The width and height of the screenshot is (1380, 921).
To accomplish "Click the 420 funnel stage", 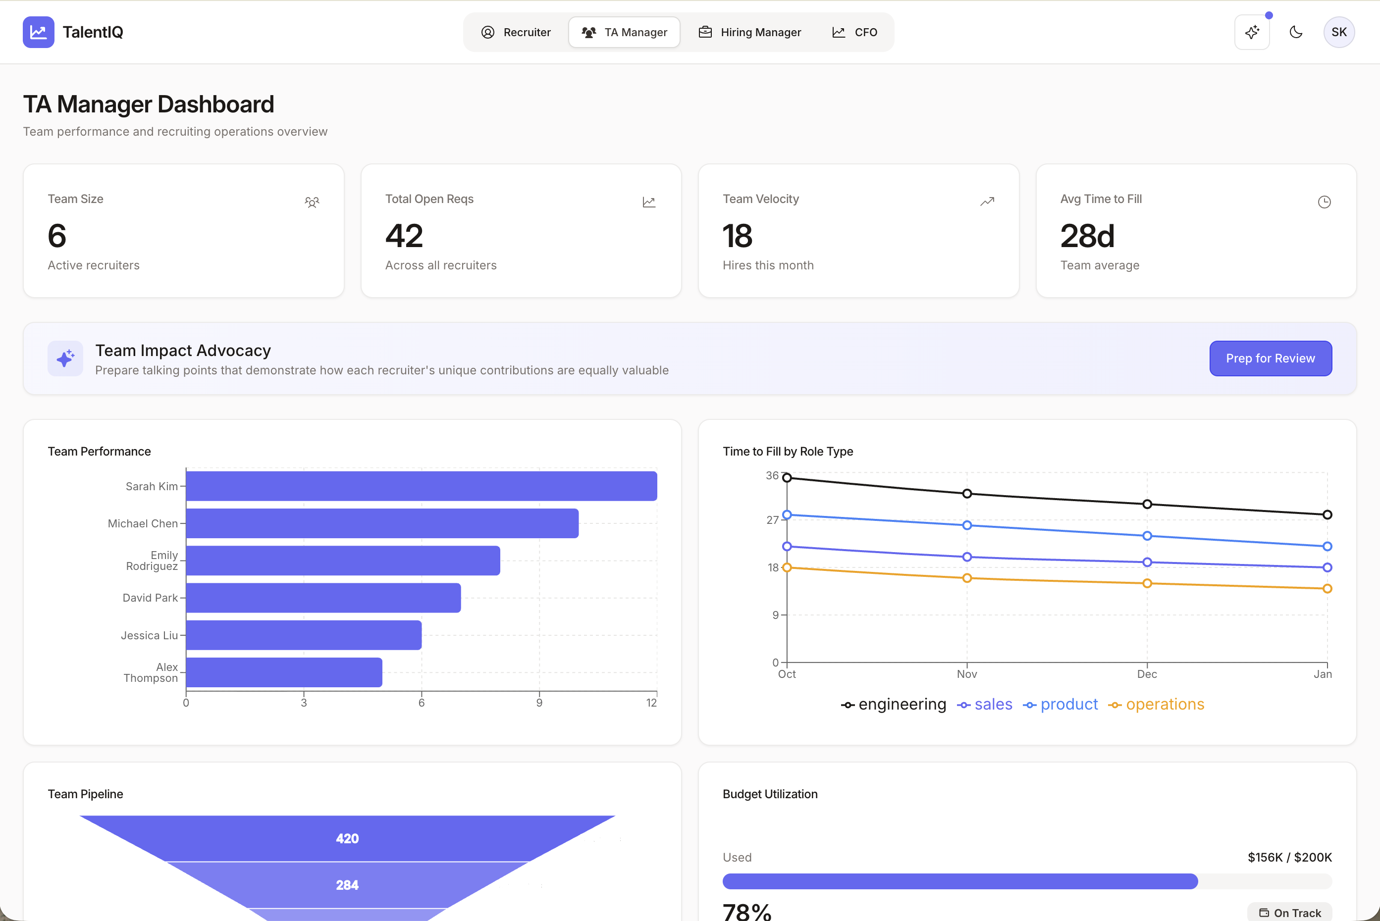I will 347,838.
